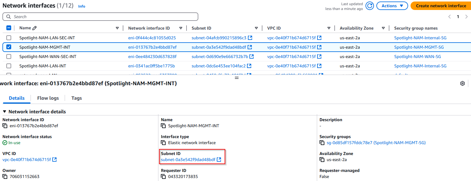Viewport: 471px width, 181px height.
Task: Open the Actions dropdown menu
Action: (x=392, y=6)
